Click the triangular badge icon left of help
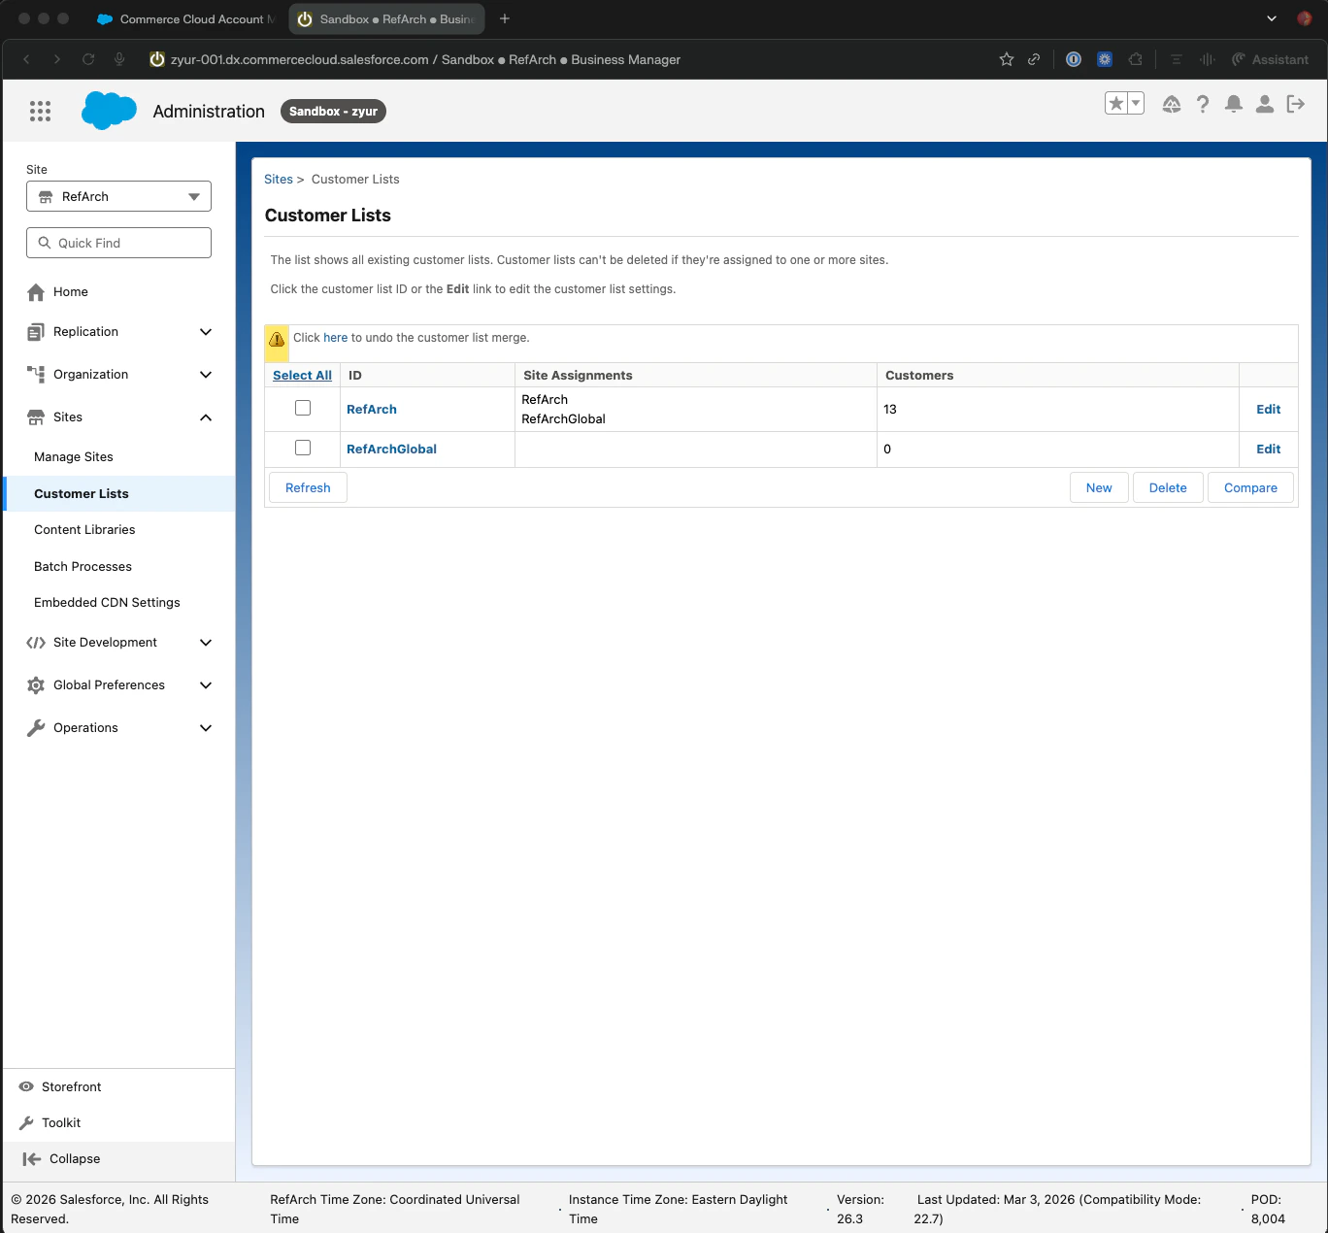 coord(1172,104)
